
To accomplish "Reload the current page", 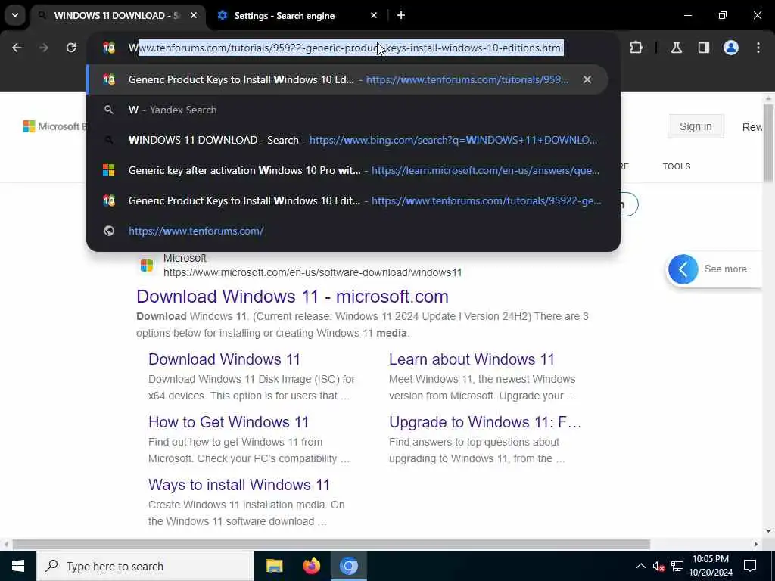I will pos(71,48).
